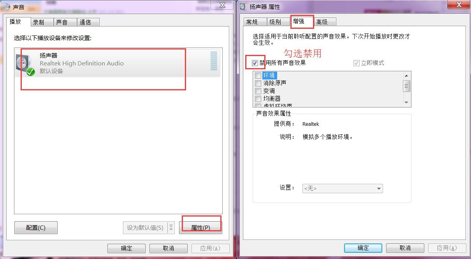
Task: Click the 属性(P) button
Action: pyautogui.click(x=200, y=227)
